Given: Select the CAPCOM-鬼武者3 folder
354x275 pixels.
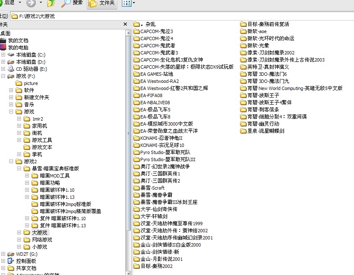Looking at the screenshot, I should pos(159,53).
